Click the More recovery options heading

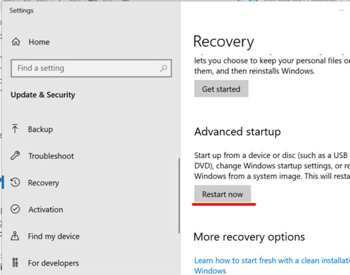(249, 237)
